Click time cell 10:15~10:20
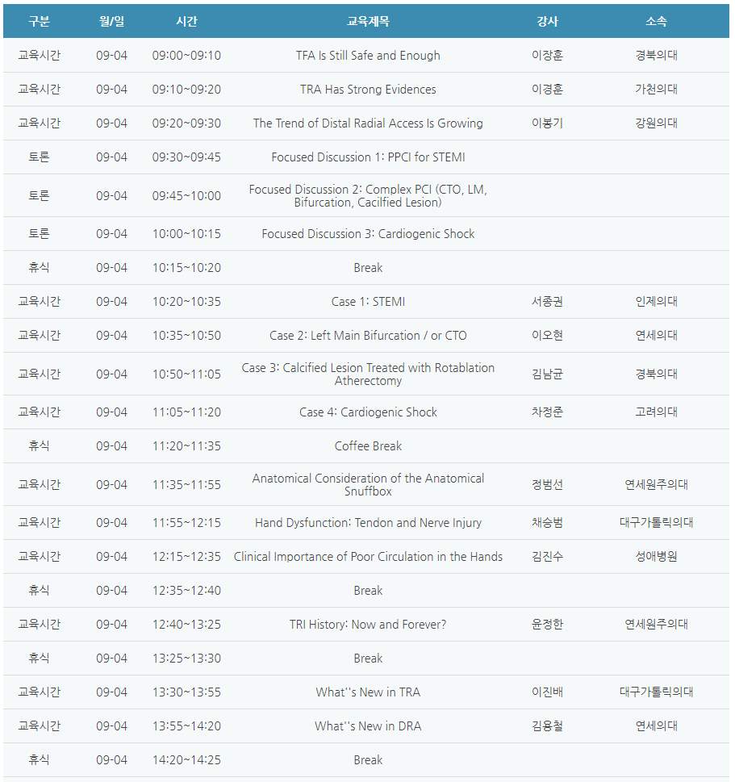Viewport: 735px width, 782px height. pos(186,268)
